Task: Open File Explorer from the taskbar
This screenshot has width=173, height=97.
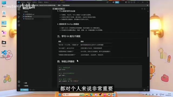Action: click(87, 95)
